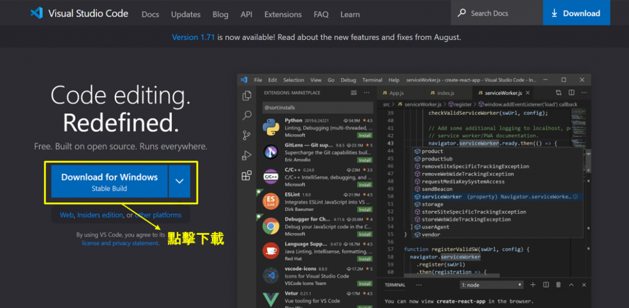Click the C/C++ extension icon
The image size is (629, 308).
tap(271, 176)
